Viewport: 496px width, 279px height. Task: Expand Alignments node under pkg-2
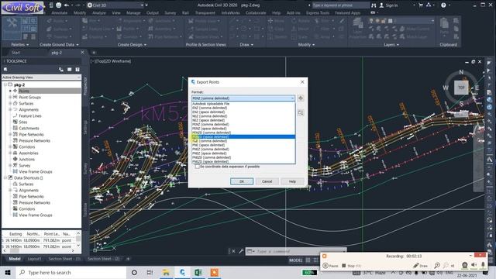pos(10,109)
